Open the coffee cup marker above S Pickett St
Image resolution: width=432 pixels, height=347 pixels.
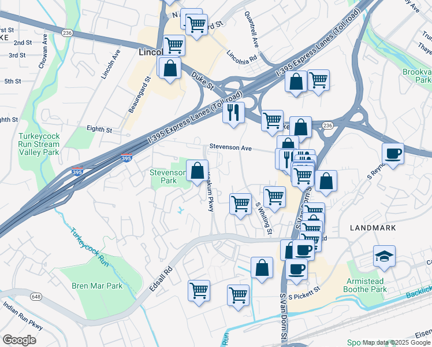pyautogui.click(x=296, y=269)
